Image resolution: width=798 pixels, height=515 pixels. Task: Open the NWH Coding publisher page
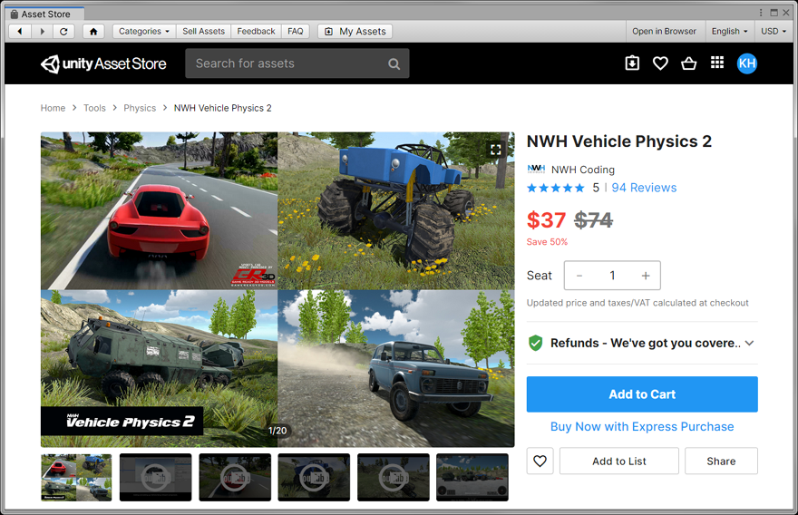583,170
